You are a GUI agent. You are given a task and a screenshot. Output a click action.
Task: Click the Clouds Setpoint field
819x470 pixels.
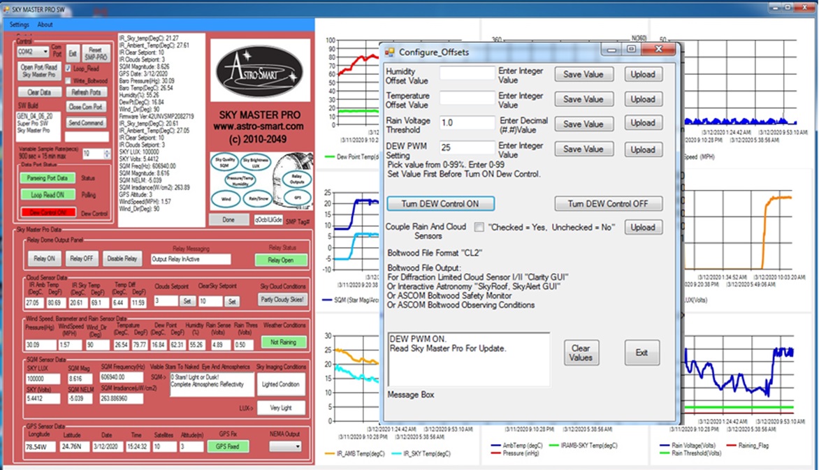166,301
